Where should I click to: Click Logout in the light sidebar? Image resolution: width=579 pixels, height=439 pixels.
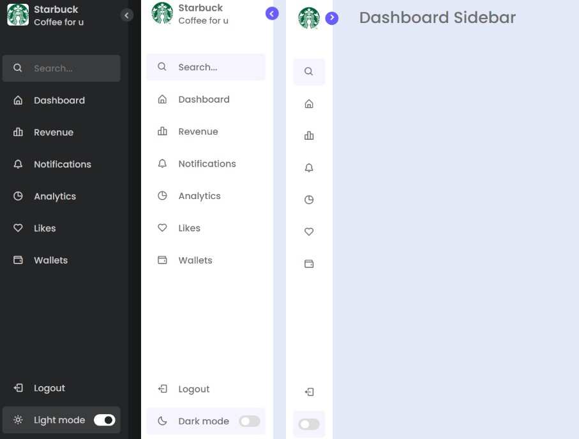[194, 389]
